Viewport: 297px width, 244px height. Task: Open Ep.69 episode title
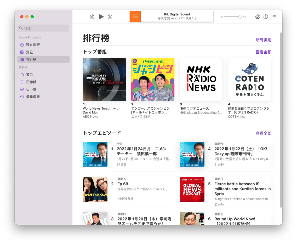pos(123,184)
